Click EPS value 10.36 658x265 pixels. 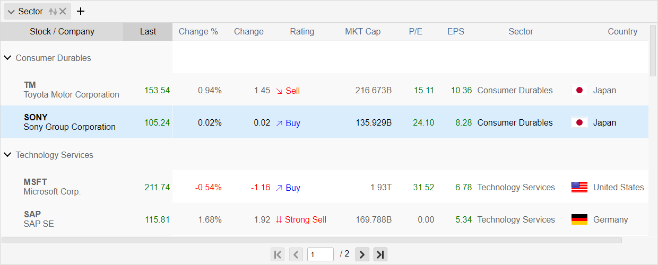click(x=461, y=90)
